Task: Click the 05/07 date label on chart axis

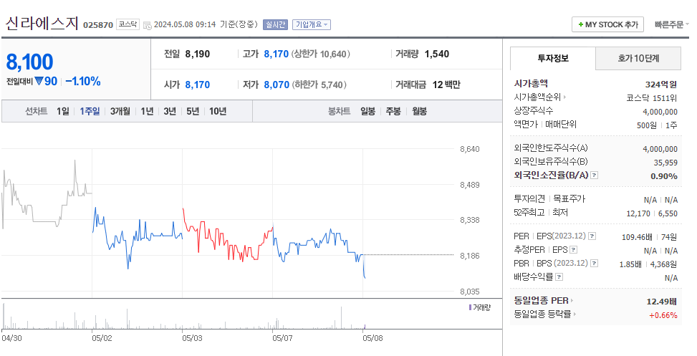Action: [x=283, y=338]
